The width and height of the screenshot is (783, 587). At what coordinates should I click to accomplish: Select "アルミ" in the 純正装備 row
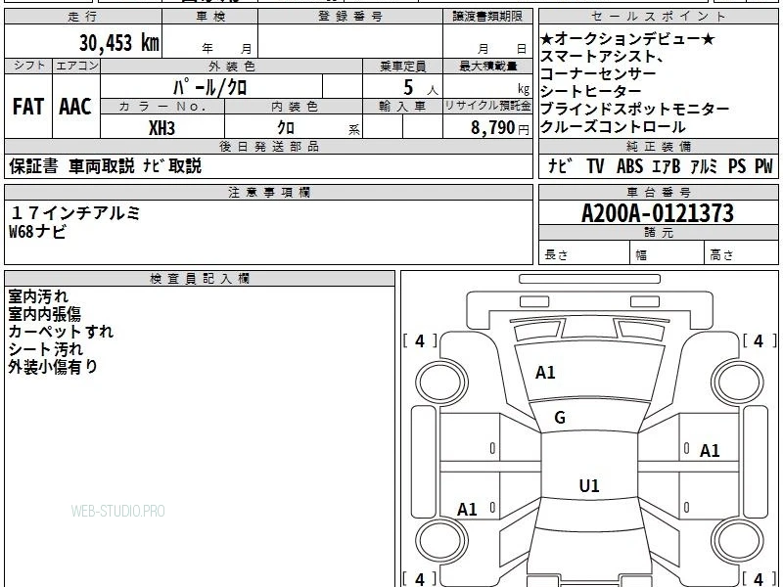(x=704, y=166)
